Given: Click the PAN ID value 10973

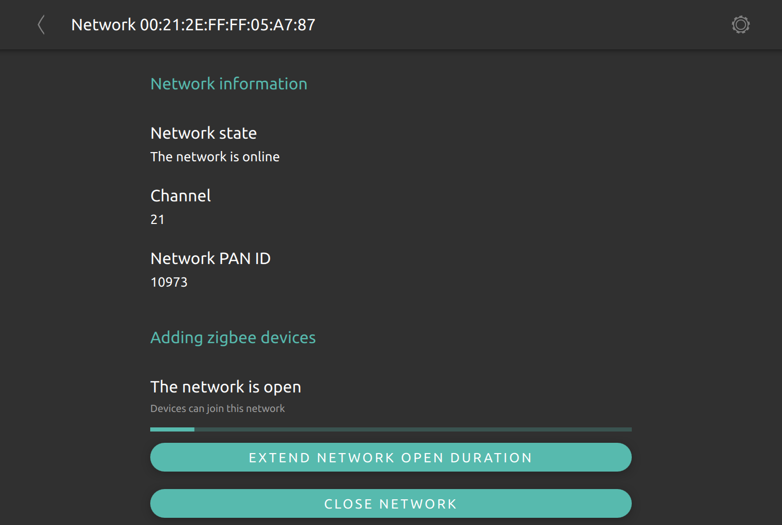Looking at the screenshot, I should tap(169, 282).
